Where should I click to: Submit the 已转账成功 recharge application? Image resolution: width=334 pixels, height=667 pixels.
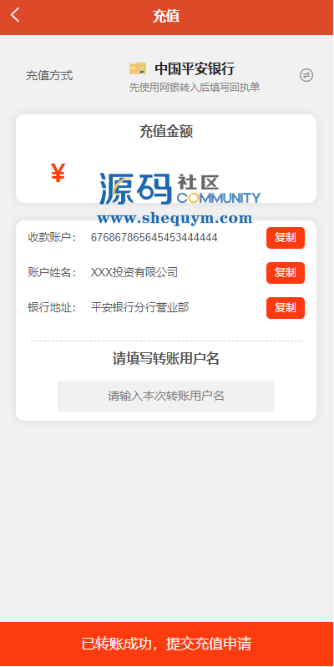(x=167, y=644)
